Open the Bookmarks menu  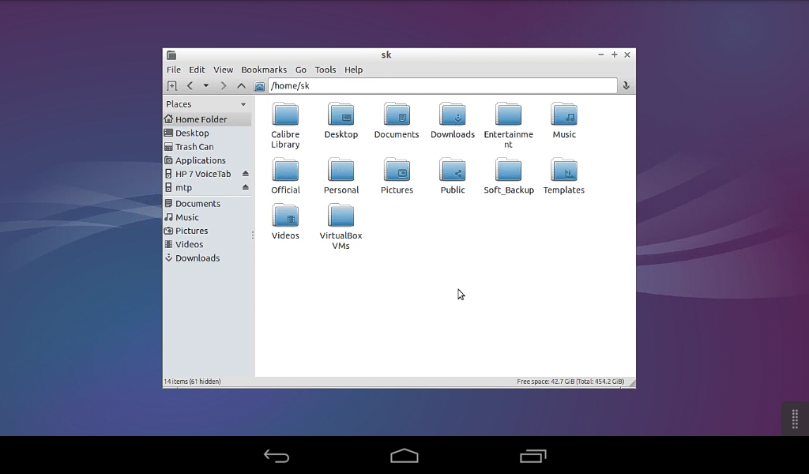click(x=264, y=70)
